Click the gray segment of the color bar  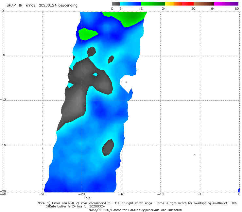[x=116, y=4]
